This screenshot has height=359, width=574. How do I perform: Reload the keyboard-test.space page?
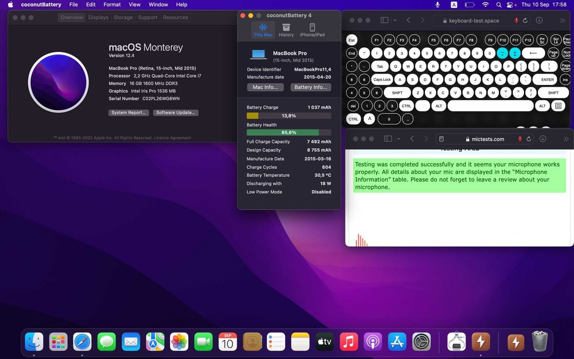pos(525,21)
